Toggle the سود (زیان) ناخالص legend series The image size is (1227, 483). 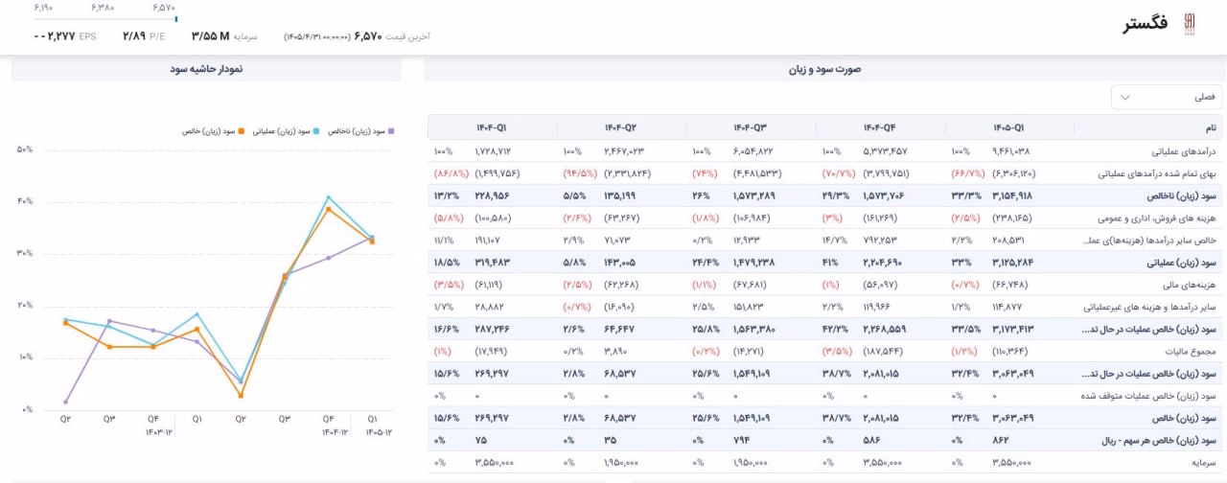tap(360, 130)
